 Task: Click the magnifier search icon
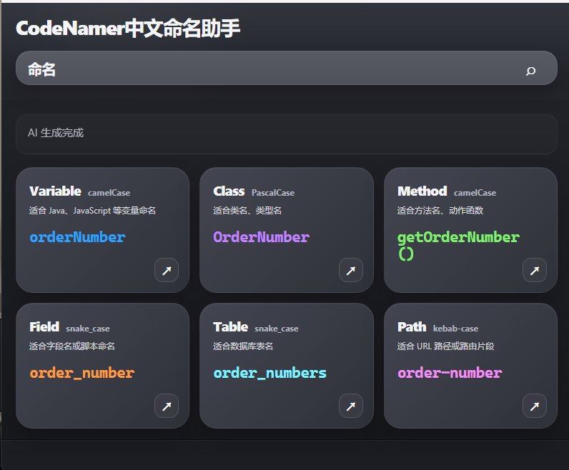click(530, 70)
